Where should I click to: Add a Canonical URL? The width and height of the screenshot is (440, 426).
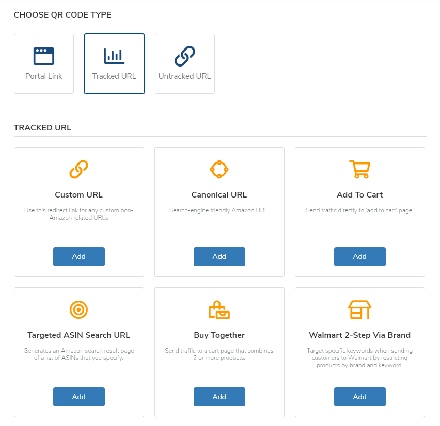coord(219,256)
